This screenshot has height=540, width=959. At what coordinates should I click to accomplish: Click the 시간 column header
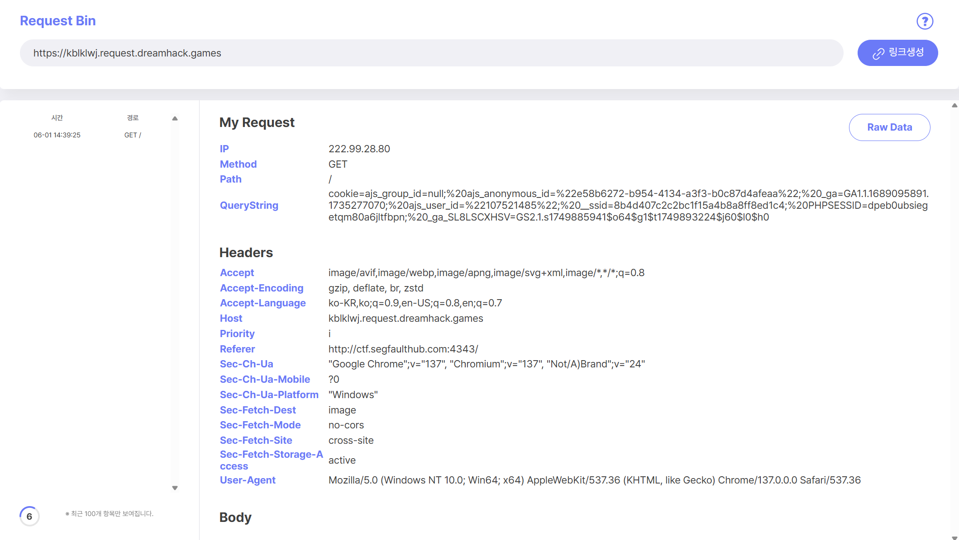(57, 117)
